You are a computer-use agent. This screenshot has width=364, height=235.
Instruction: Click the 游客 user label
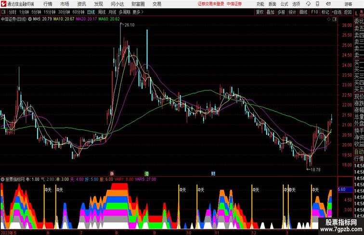348,4
